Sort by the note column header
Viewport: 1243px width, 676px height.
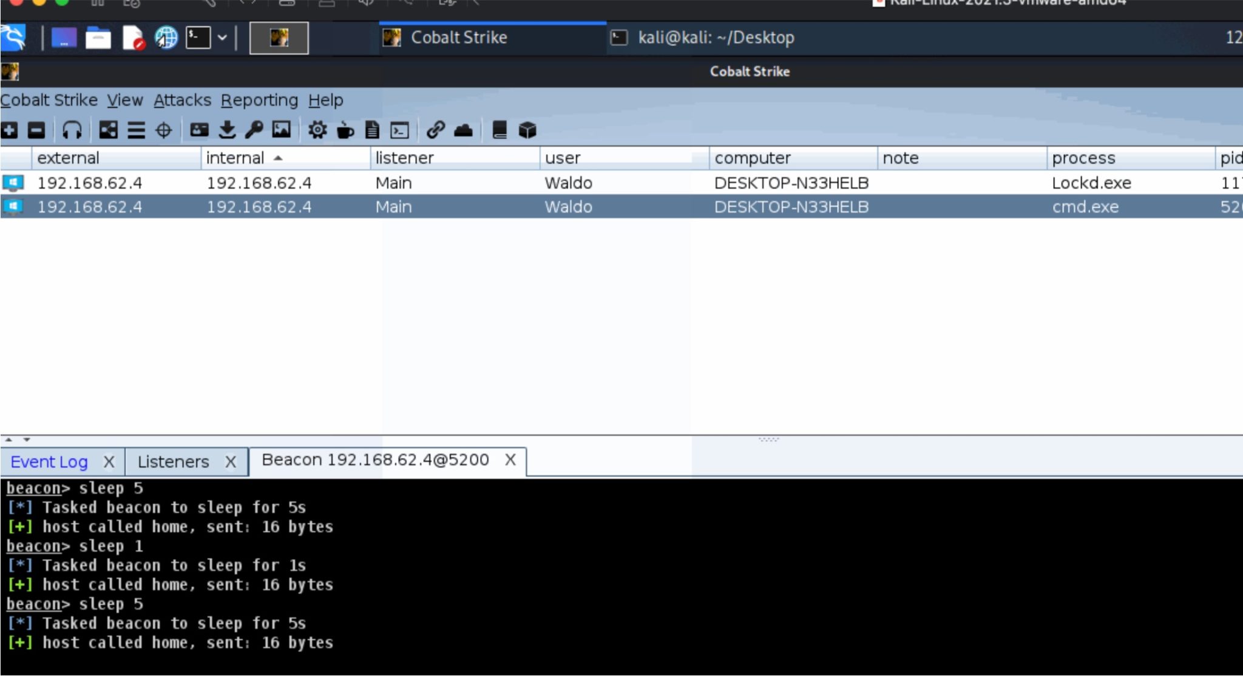962,158
